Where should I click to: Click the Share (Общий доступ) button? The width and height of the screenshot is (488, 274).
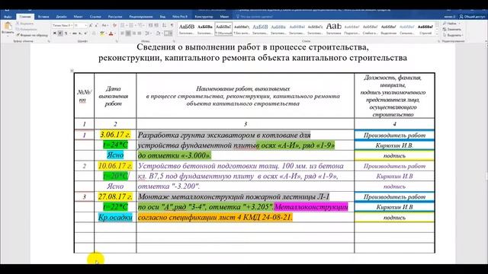click(472, 17)
